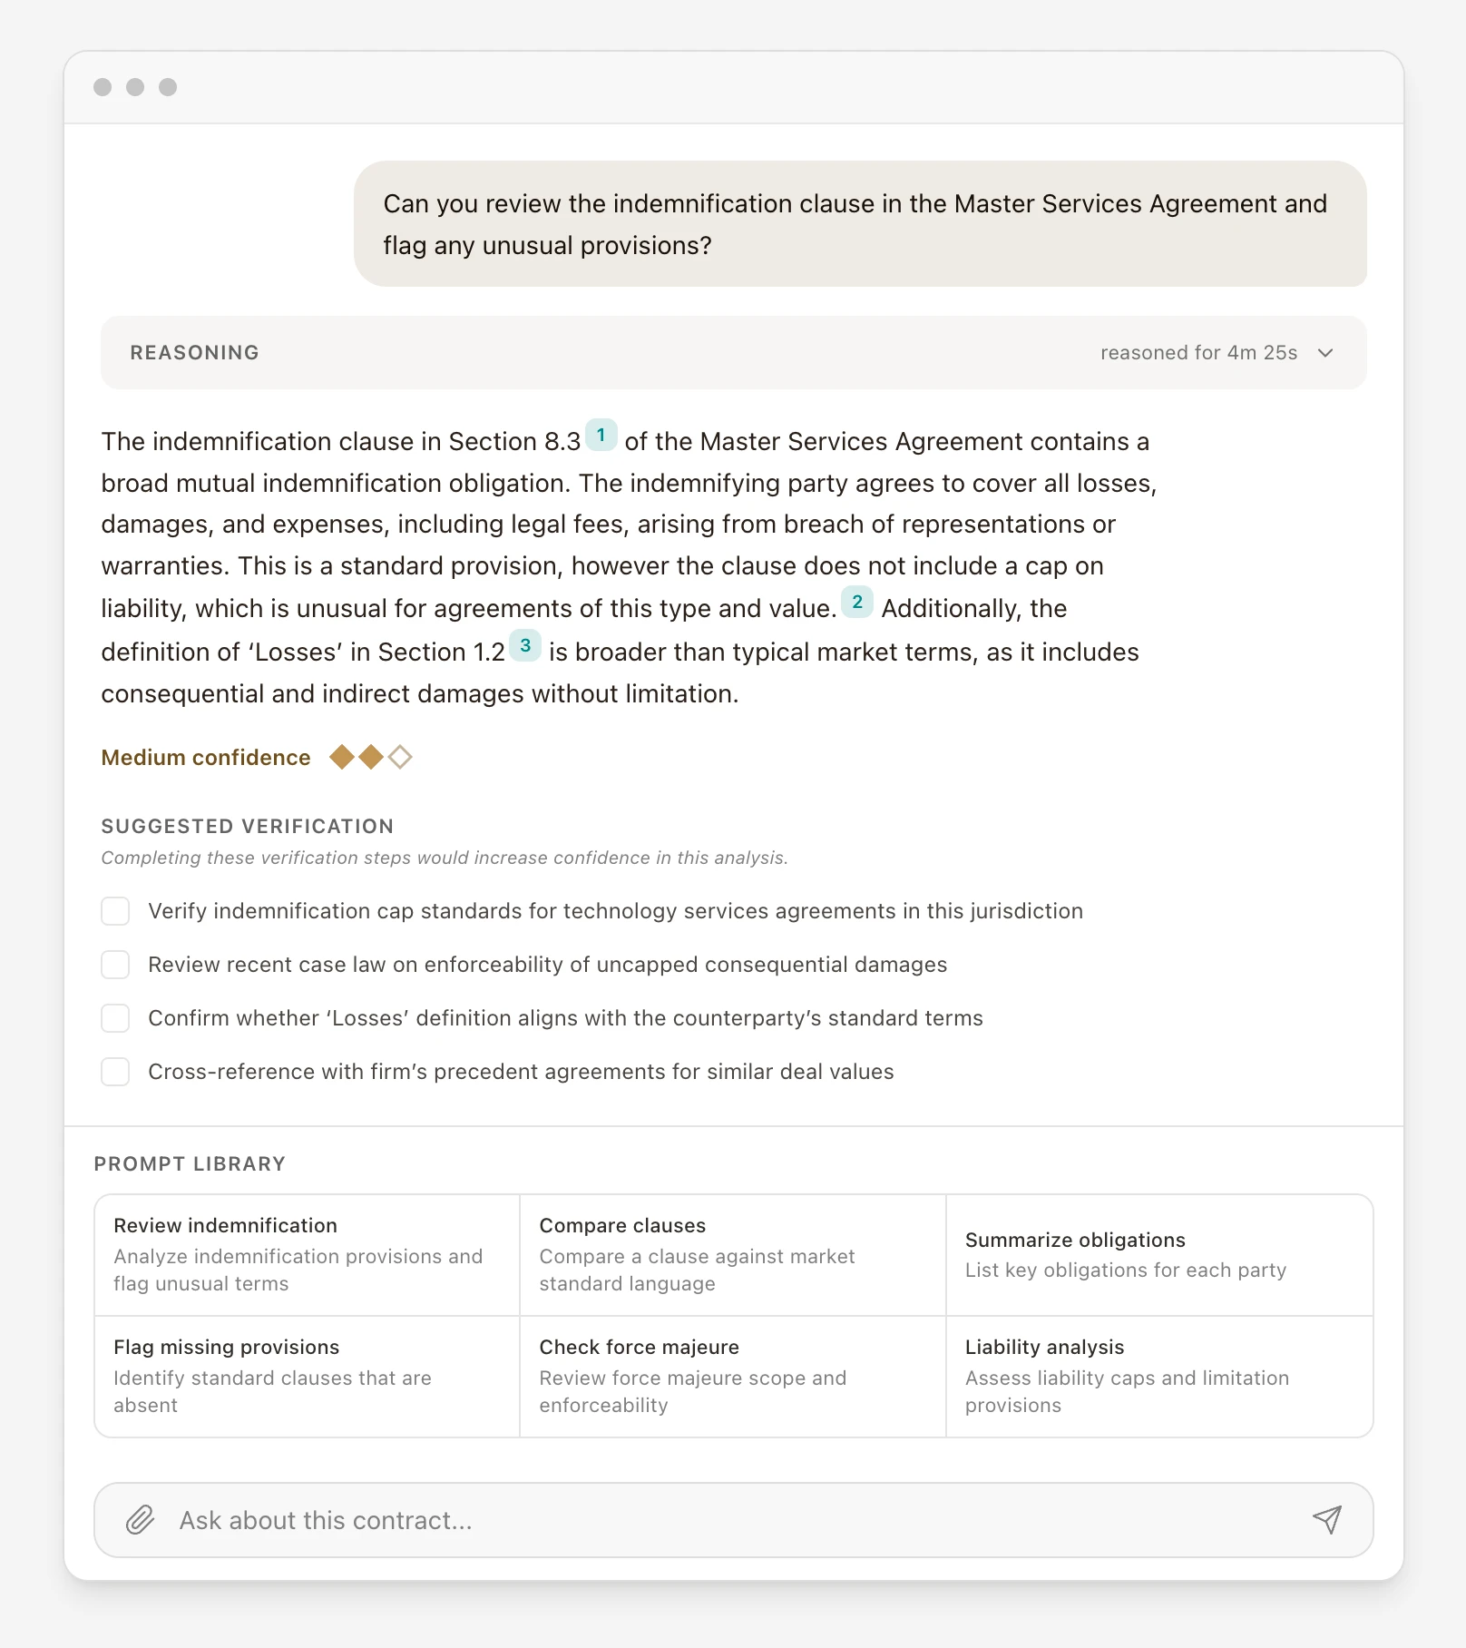Viewport: 1466px width, 1648px height.
Task: Tick 'Confirm whether Losses definition aligns' checkbox
Action: (x=115, y=1018)
